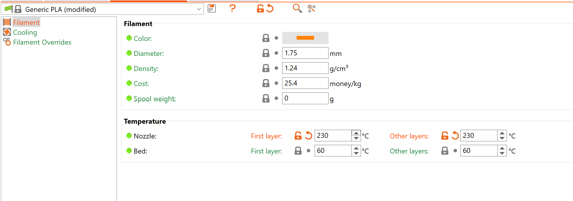Click the orange reset arrow in top toolbar
The image size is (573, 201).
coord(270,9)
